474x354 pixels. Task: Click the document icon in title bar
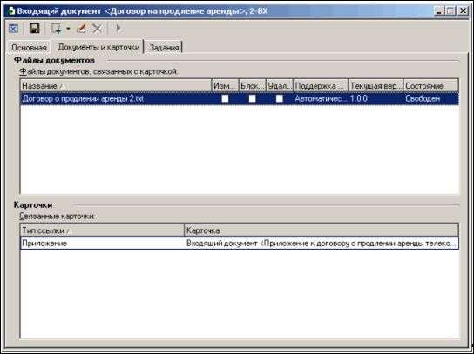[10, 11]
